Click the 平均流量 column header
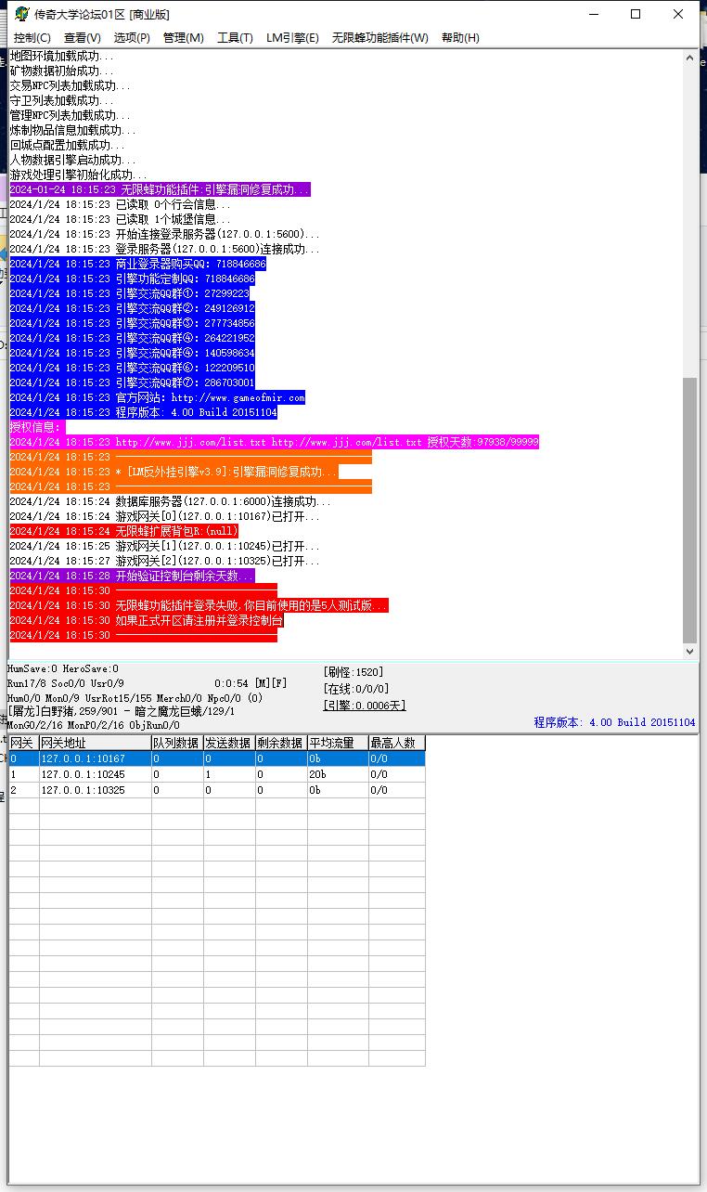The width and height of the screenshot is (707, 1192). [x=337, y=743]
